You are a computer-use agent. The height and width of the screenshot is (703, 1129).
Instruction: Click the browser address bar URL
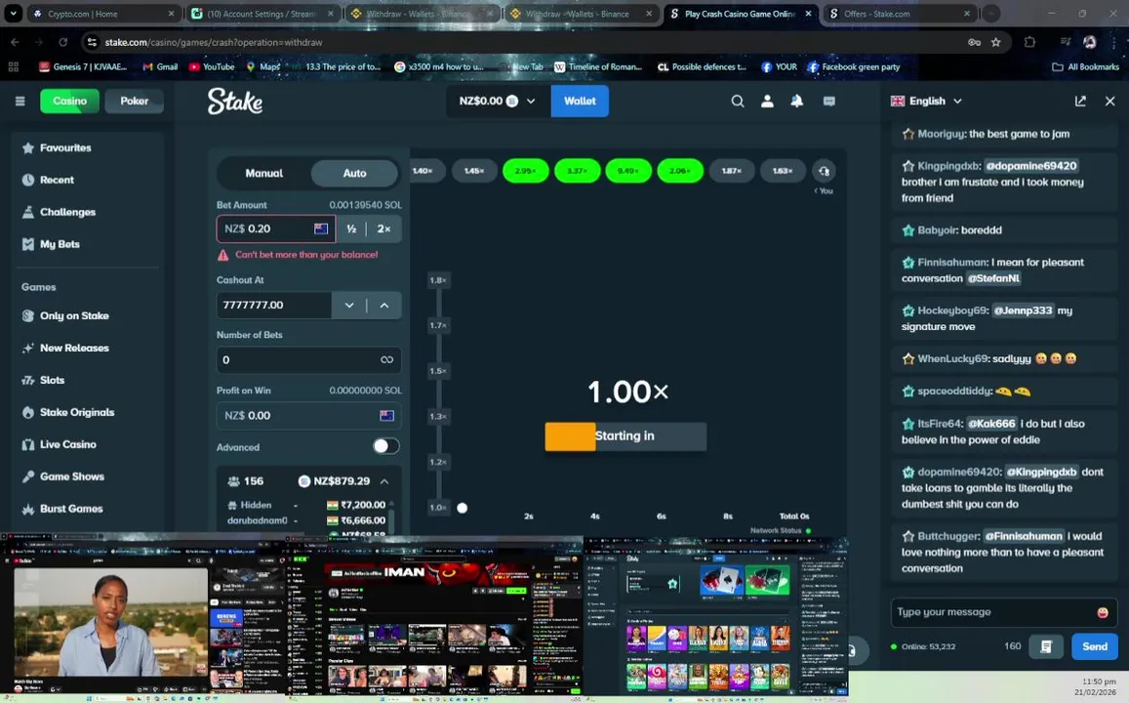pos(213,42)
